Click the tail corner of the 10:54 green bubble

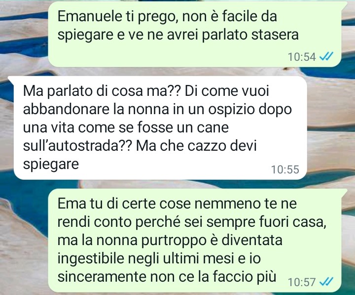(x=345, y=3)
